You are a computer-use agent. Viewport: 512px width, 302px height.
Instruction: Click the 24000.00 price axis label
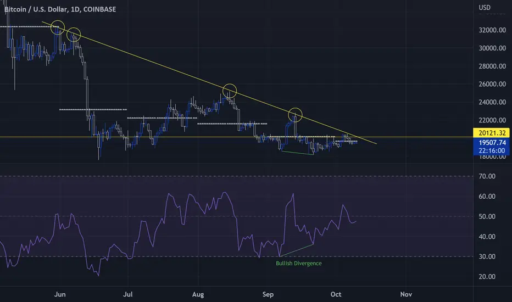(x=492, y=102)
